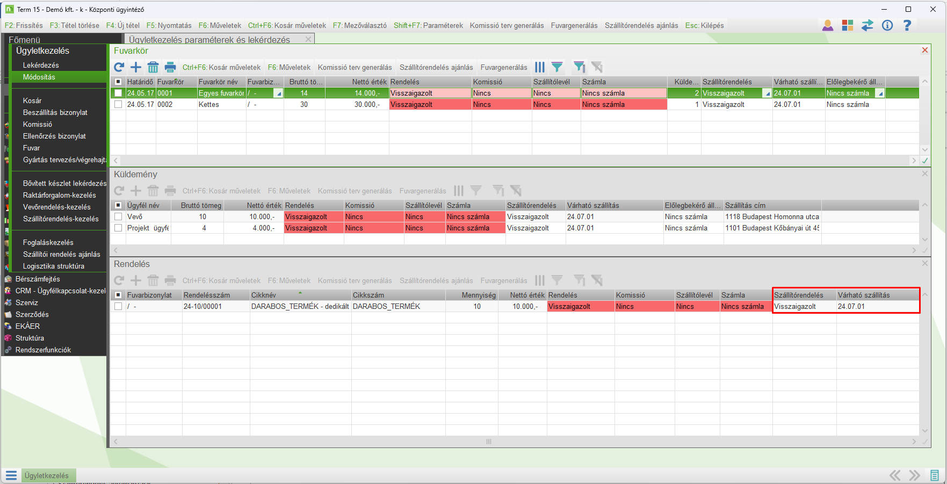Click the blue swap arrows icon

[x=868, y=25]
